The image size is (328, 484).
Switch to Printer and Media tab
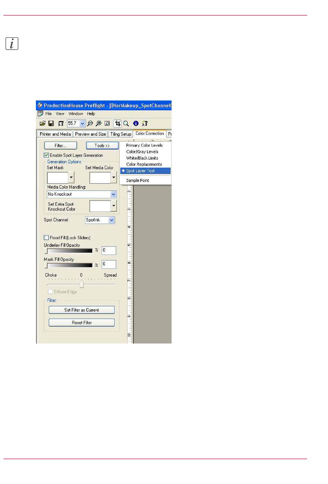55,134
